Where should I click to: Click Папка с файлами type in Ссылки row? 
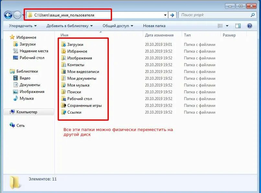point(199,112)
